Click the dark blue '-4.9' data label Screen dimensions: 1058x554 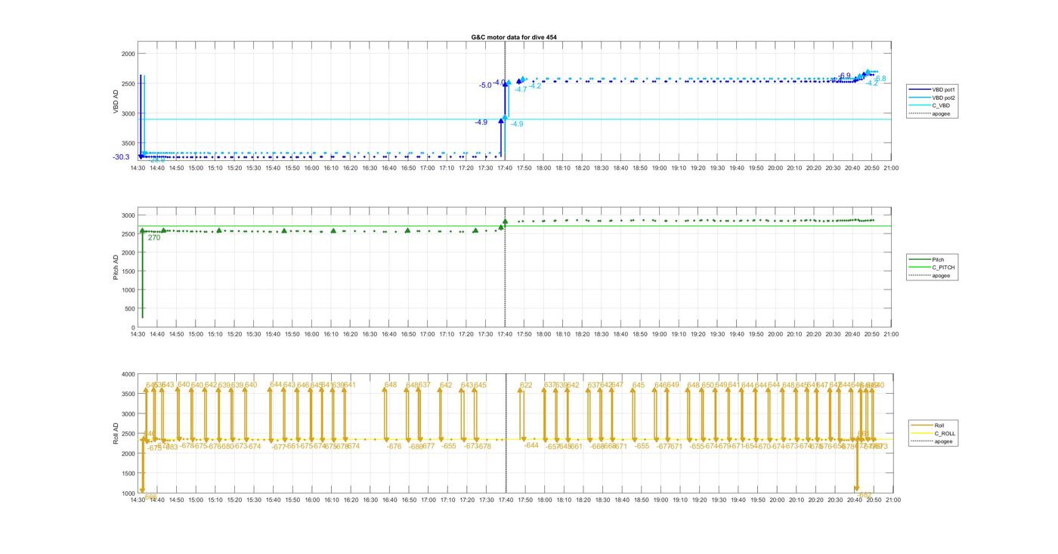[x=481, y=122]
